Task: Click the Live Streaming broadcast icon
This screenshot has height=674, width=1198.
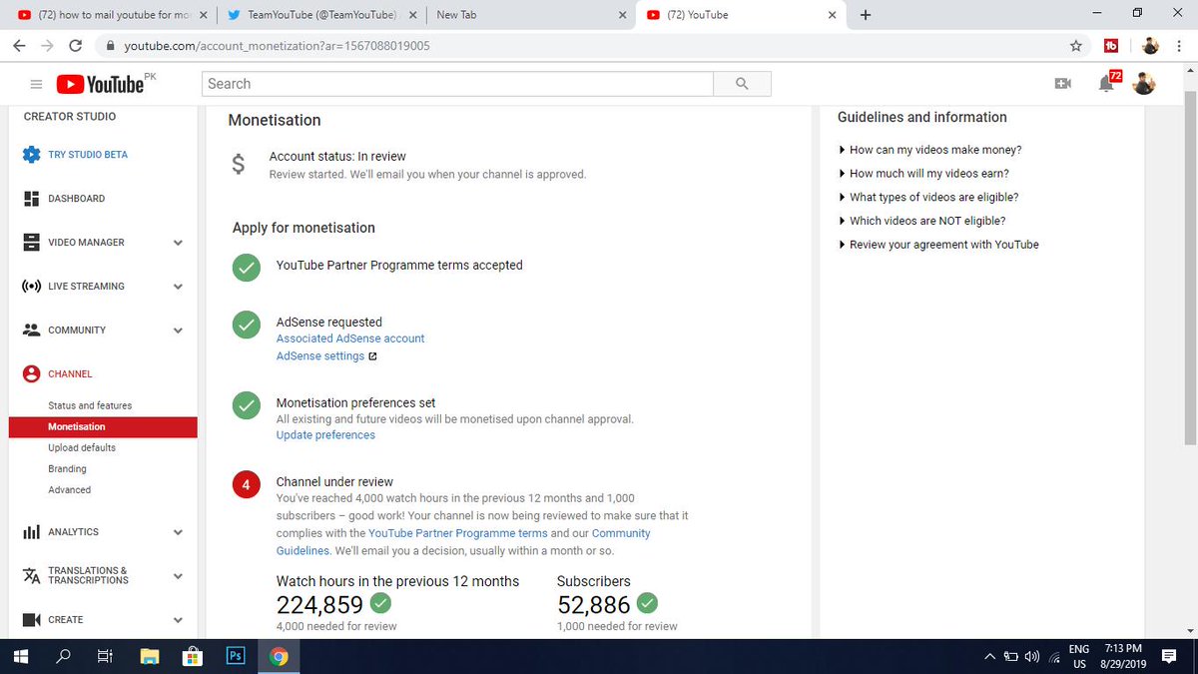Action: click(x=31, y=287)
